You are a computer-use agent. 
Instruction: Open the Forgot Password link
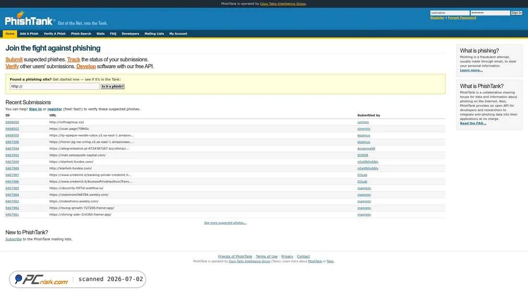point(462,18)
